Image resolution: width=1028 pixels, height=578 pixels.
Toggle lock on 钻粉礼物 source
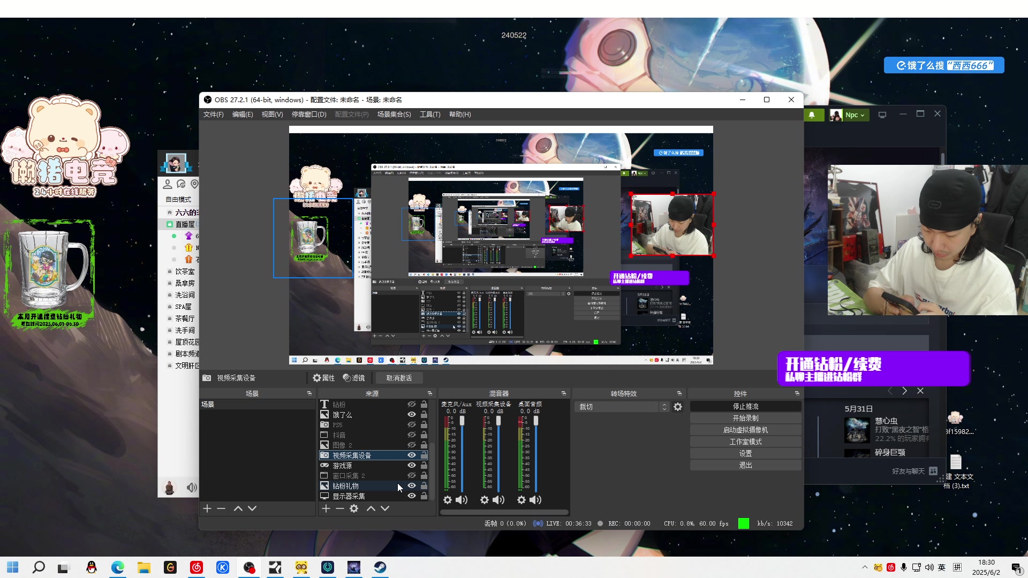pyautogui.click(x=424, y=486)
